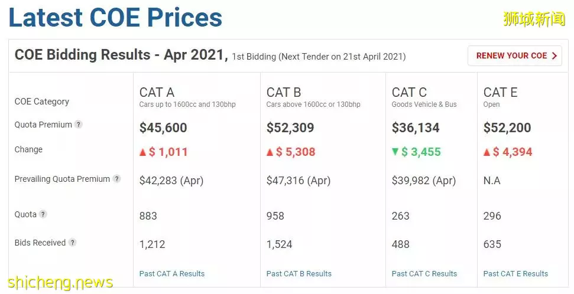
Task: Click CAT E Open category heading
Action: click(501, 97)
